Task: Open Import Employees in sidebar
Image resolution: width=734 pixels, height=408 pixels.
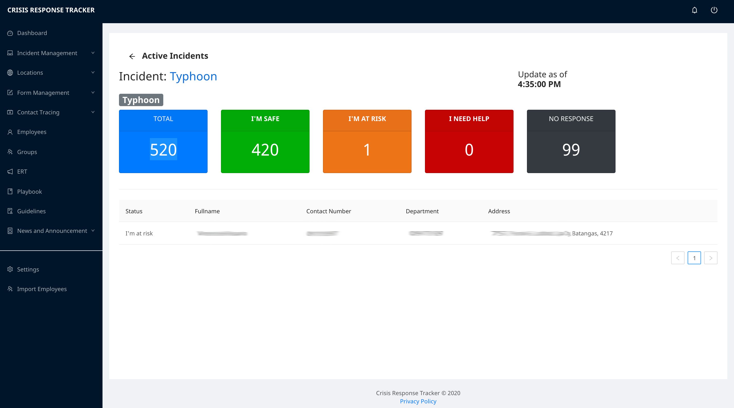Action: pos(42,289)
